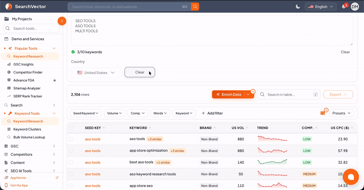Toggle the select-all rows header checkbox
The height and width of the screenshot is (190, 364).
click(71, 128)
